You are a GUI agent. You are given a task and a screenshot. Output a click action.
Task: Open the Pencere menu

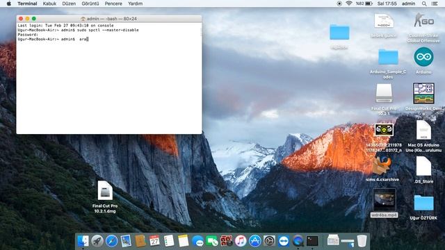coord(113,3)
